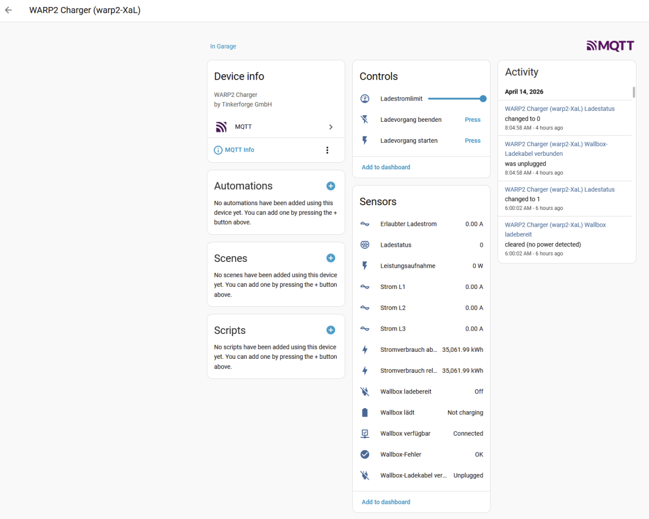The width and height of the screenshot is (649, 519).
Task: Open the MQTT Info link
Action: (x=239, y=150)
